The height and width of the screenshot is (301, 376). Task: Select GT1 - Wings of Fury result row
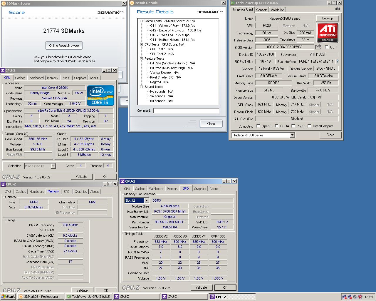tap(172, 26)
